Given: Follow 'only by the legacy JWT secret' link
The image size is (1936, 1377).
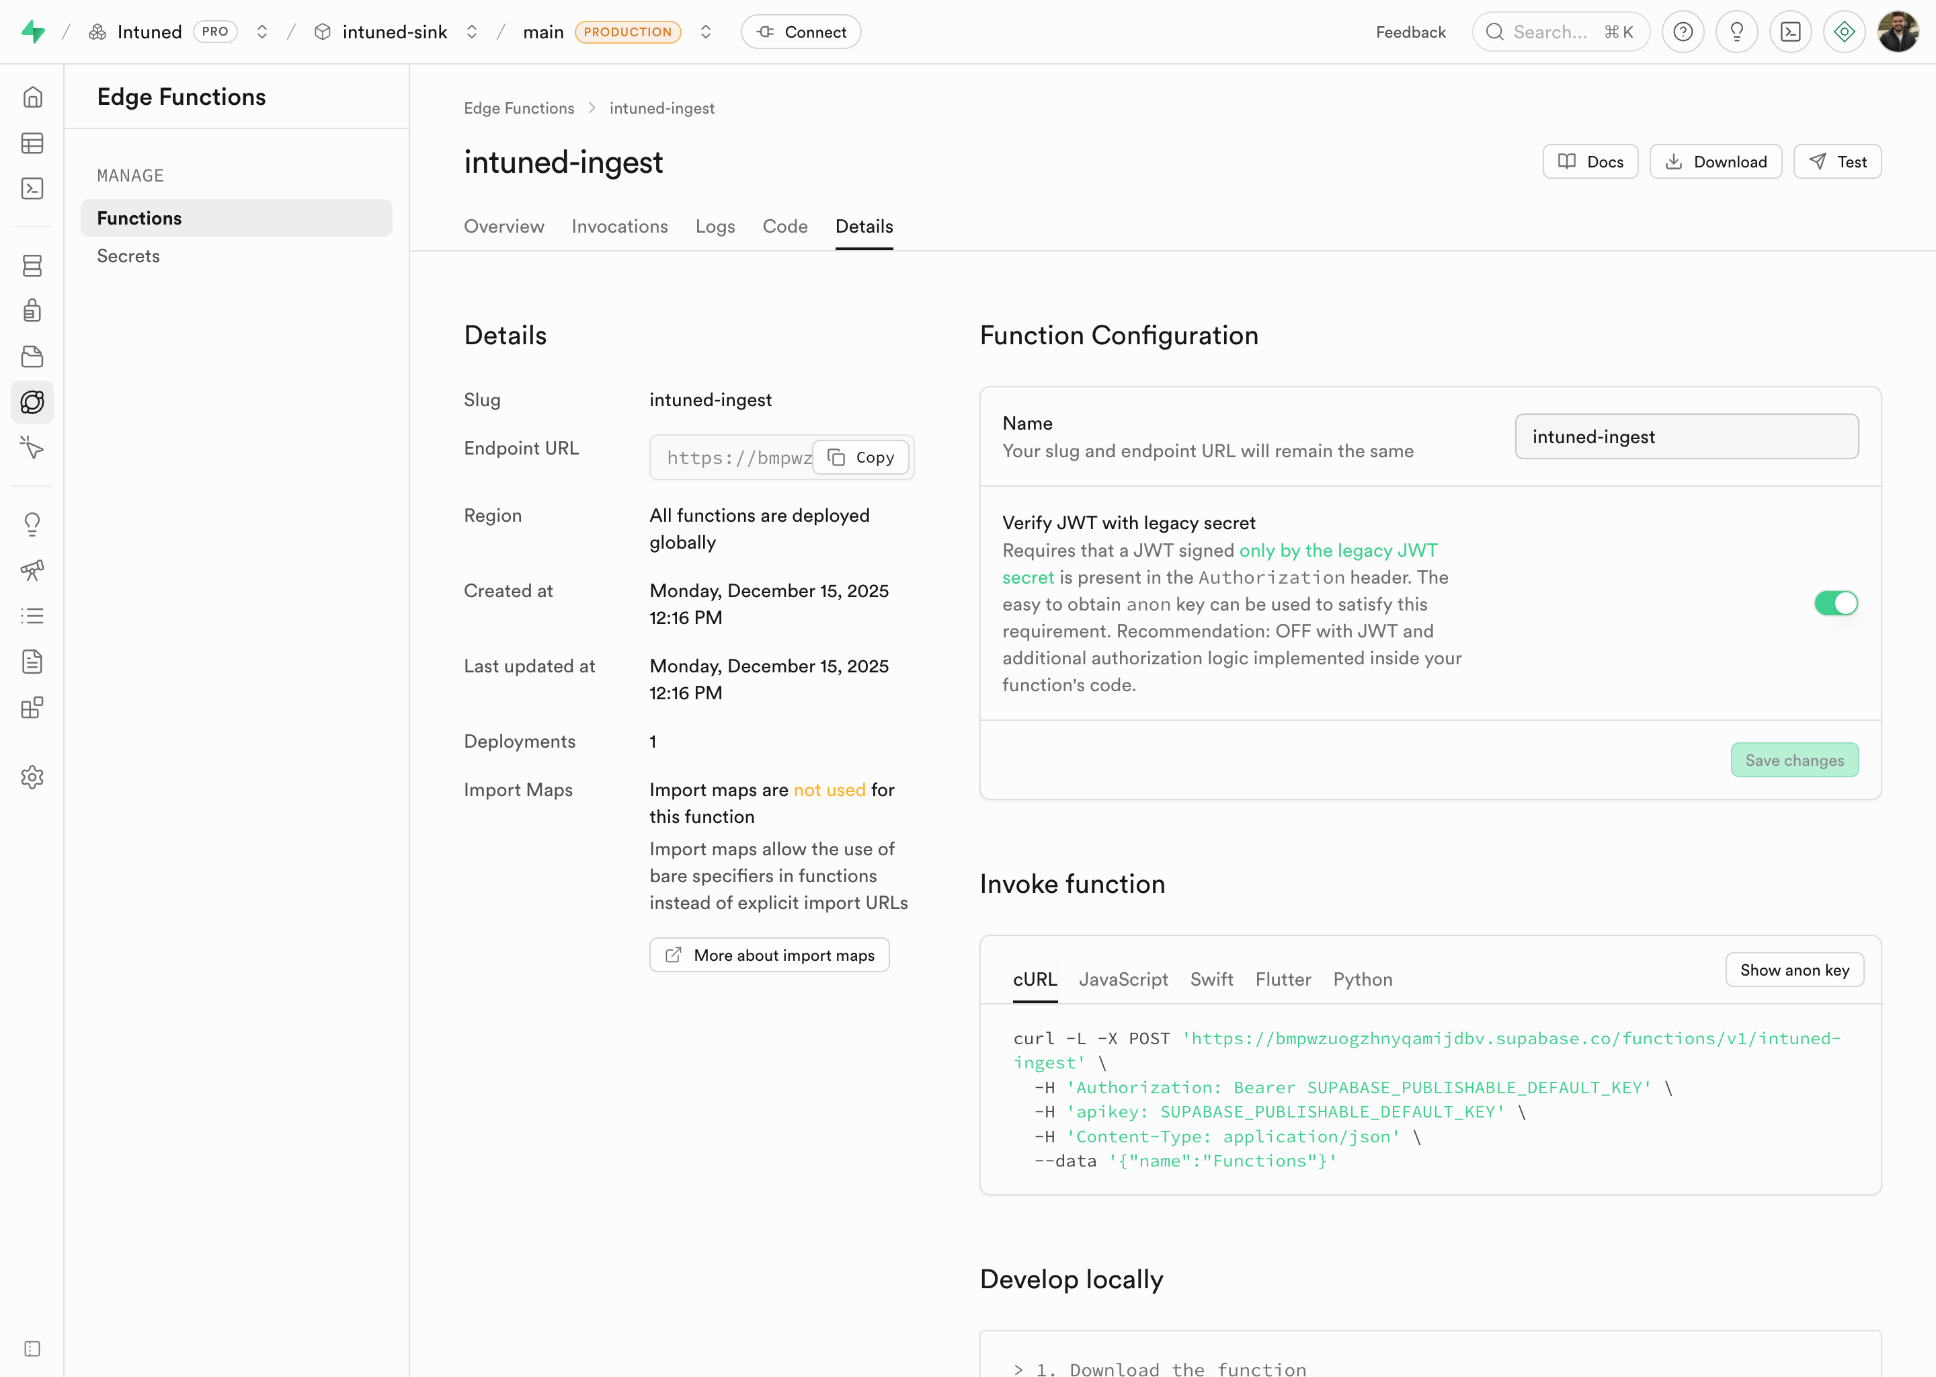Looking at the screenshot, I should pyautogui.click(x=1338, y=550).
